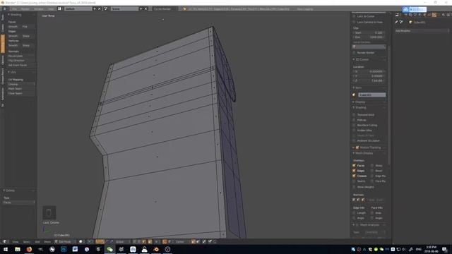Open the Render properties tab icon
Viewport: 452px width, 254px height.
[x=406, y=15]
